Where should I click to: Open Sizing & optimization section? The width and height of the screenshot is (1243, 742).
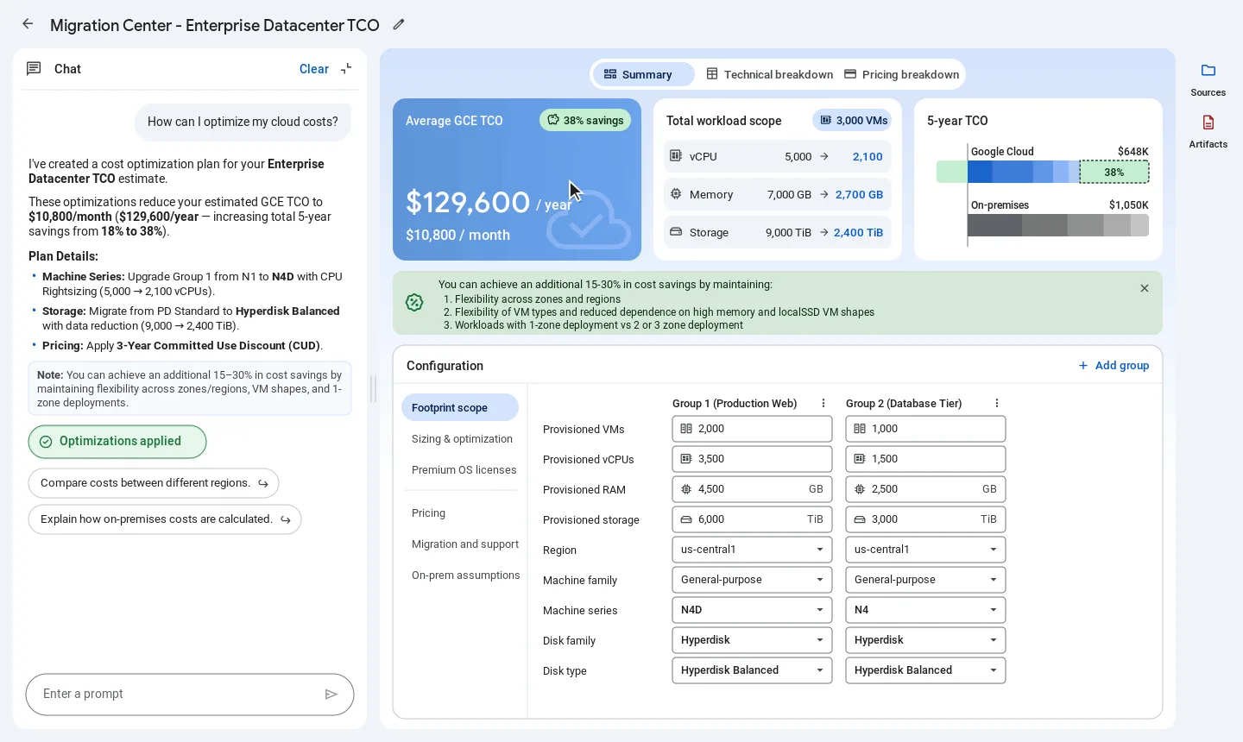[x=462, y=438]
